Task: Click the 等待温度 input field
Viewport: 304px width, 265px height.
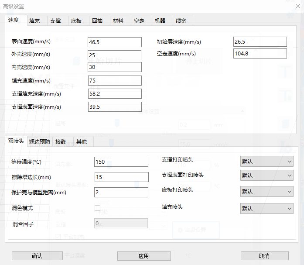Action: point(121,162)
